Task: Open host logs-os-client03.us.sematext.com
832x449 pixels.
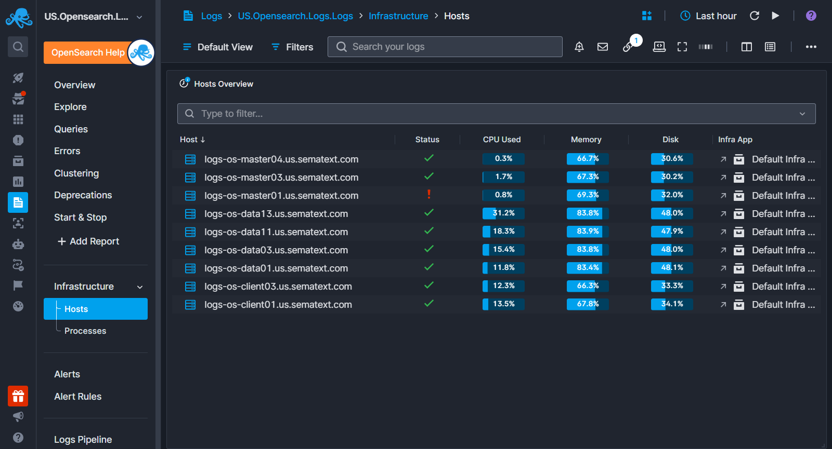Action: click(x=278, y=287)
